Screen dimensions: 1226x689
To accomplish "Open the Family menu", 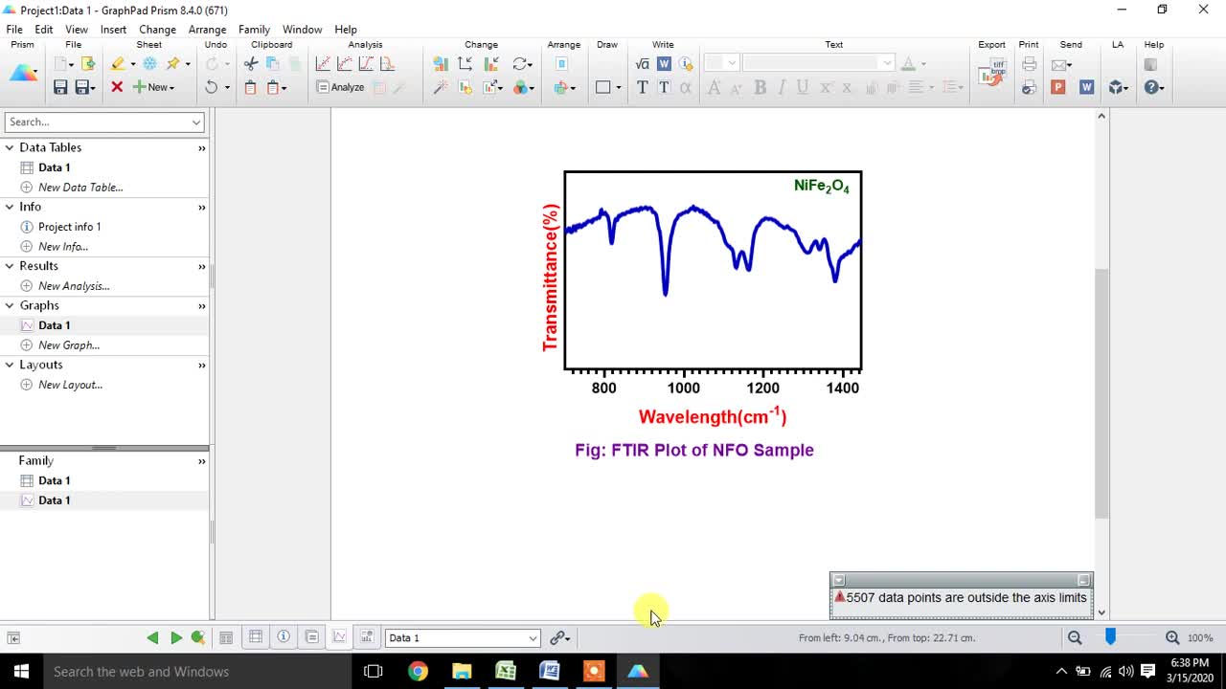I will click(254, 30).
